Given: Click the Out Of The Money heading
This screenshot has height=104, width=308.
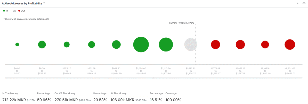Looking at the screenshot, I should pos(65,93).
